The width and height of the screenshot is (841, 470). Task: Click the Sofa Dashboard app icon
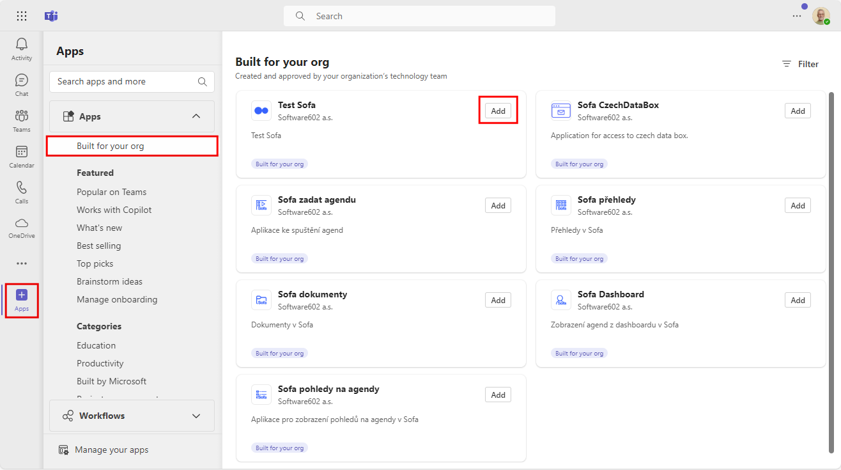pos(561,300)
